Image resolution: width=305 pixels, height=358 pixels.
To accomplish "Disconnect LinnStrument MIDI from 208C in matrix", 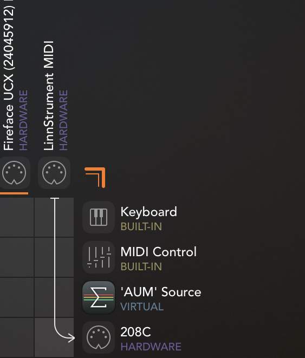I will (54, 337).
